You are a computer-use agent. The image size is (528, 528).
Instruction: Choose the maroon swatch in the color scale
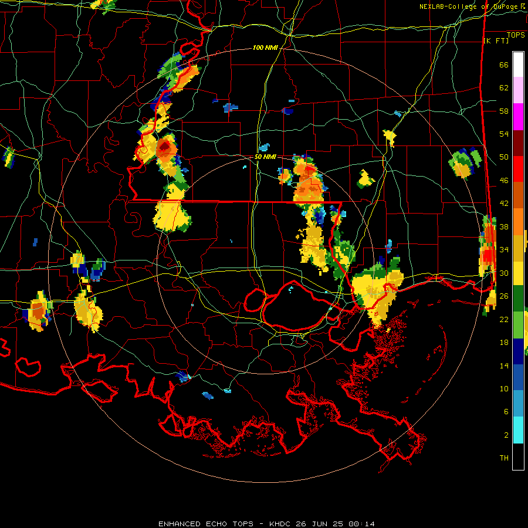coord(518,143)
